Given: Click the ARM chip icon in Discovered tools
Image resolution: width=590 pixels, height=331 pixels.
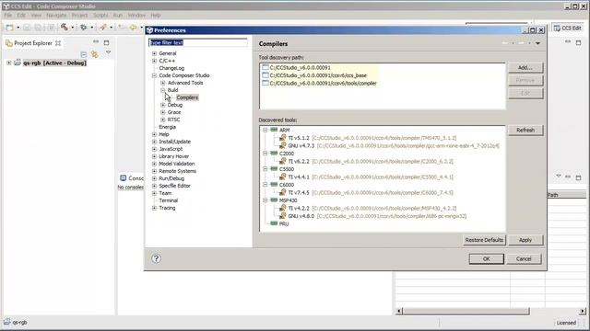Looking at the screenshot, I should tap(274, 130).
